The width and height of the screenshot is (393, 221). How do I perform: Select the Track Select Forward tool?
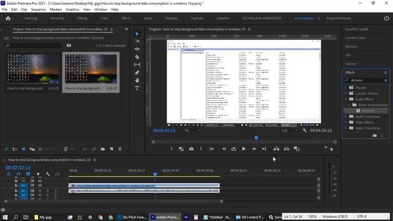point(137,41)
